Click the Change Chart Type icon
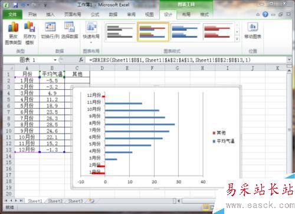 click(x=13, y=33)
